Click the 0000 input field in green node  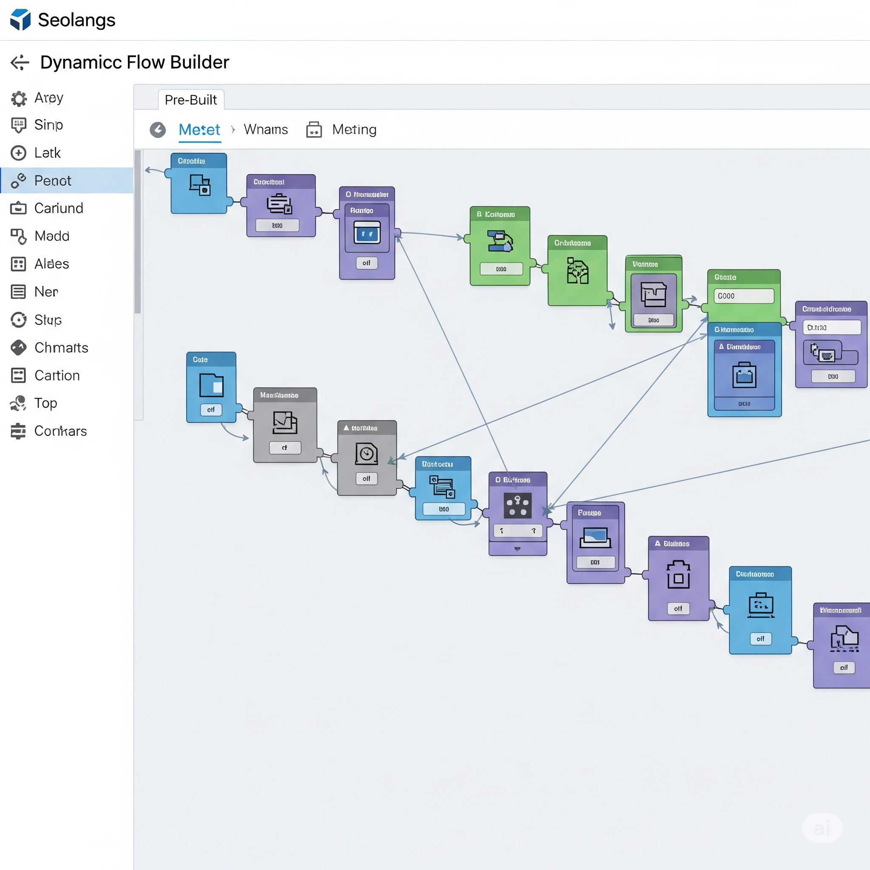[x=744, y=296]
